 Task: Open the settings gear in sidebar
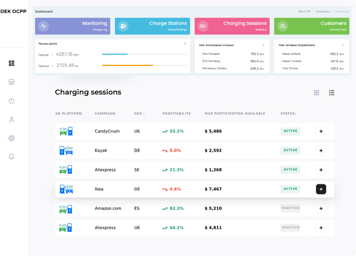coord(12,138)
